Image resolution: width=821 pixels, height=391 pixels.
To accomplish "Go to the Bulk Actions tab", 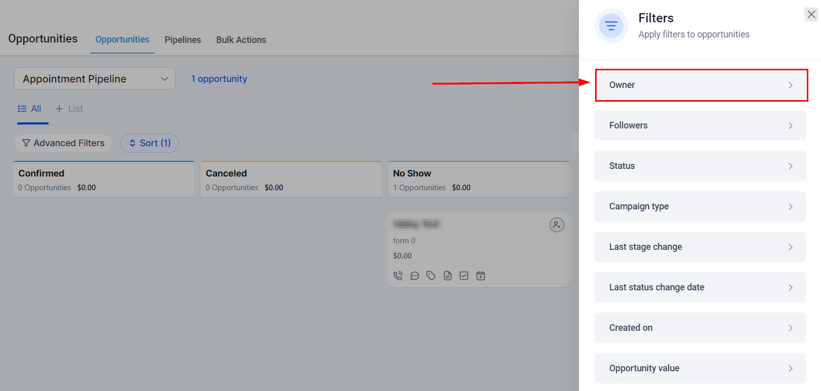I will [241, 40].
